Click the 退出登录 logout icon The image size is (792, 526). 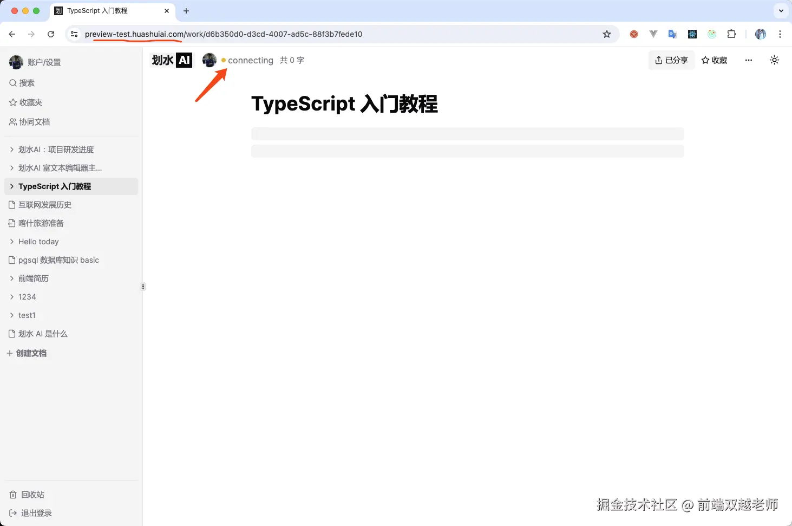[12, 512]
